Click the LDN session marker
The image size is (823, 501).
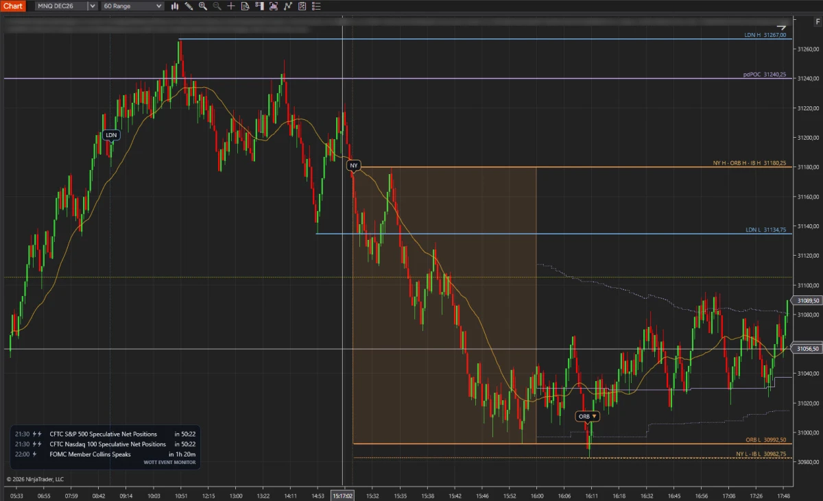(x=111, y=135)
